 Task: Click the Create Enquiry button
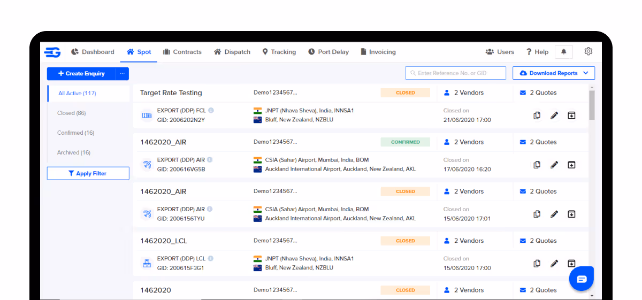(x=81, y=74)
